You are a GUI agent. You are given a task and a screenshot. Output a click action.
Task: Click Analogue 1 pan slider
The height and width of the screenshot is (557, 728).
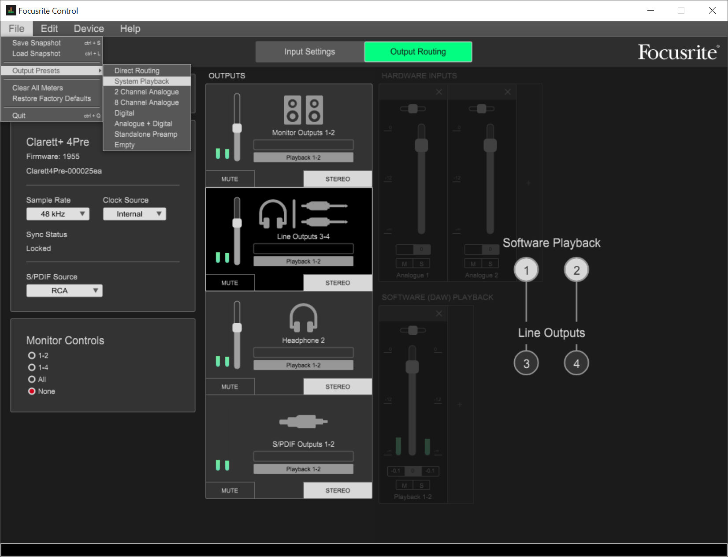[413, 108]
